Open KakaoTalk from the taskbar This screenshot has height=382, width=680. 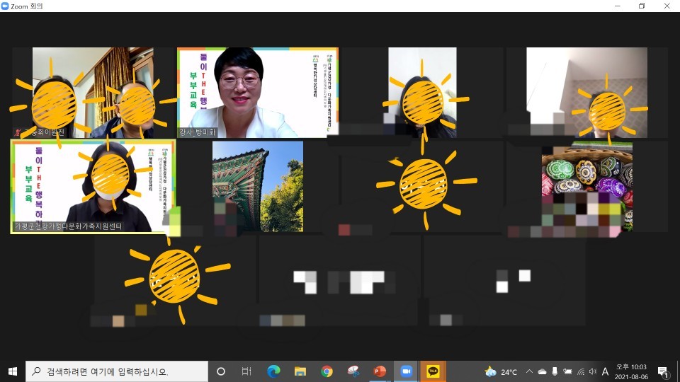tap(433, 371)
